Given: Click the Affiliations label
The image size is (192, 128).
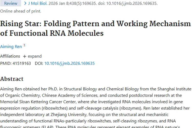Looking at the screenshot, I should coord(10,56).
